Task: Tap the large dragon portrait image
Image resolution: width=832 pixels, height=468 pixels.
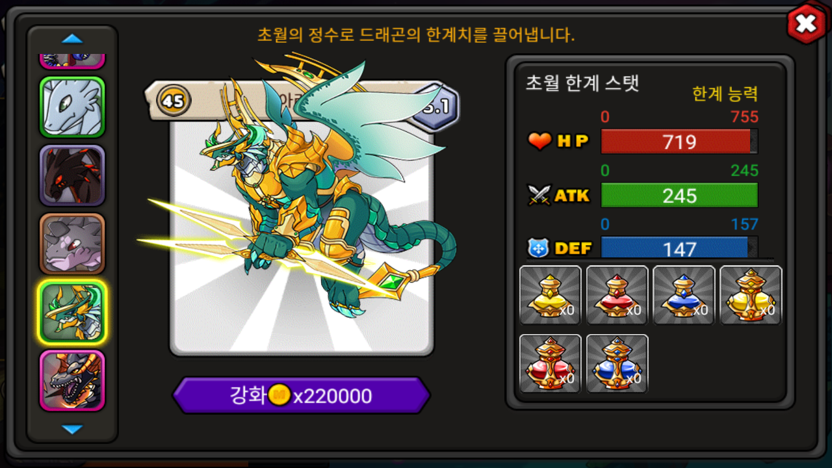Action: click(x=302, y=221)
